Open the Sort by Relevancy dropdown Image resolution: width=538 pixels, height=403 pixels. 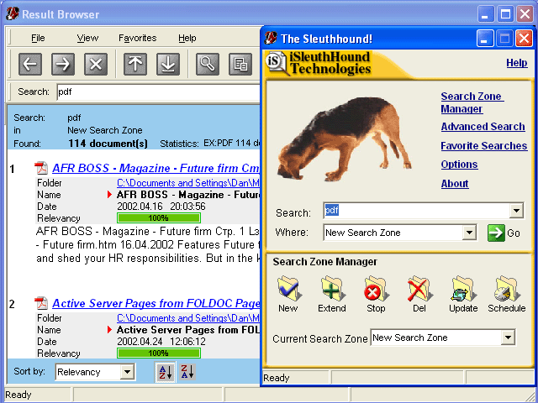tap(127, 372)
